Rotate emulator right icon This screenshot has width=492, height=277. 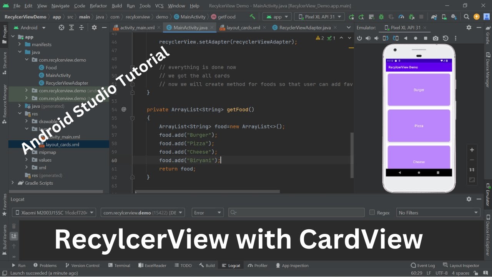(396, 38)
